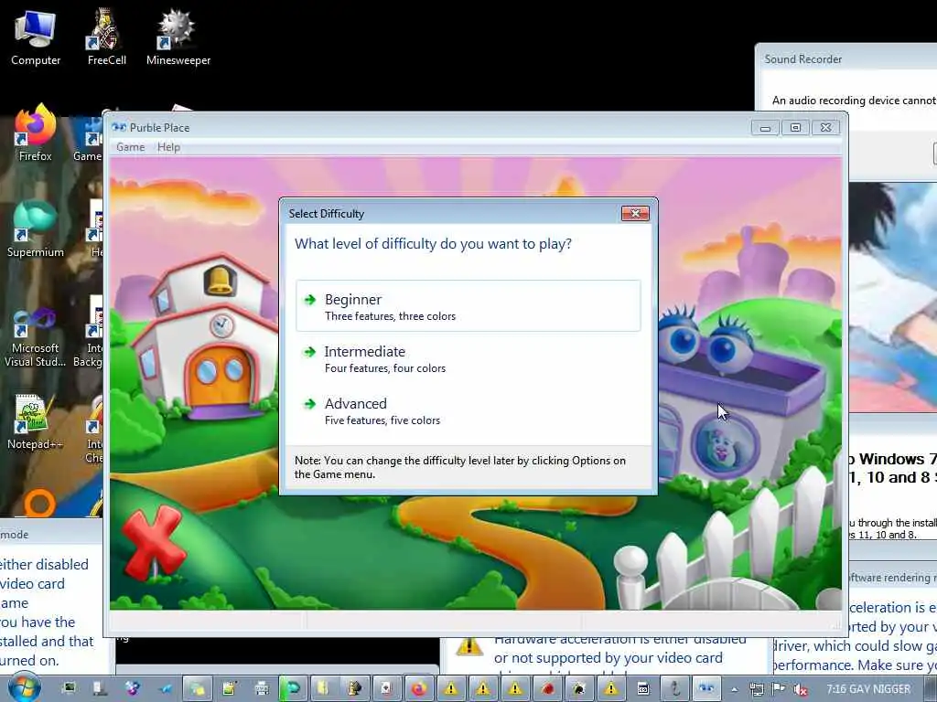Open the Computer desktop icon

point(36,38)
